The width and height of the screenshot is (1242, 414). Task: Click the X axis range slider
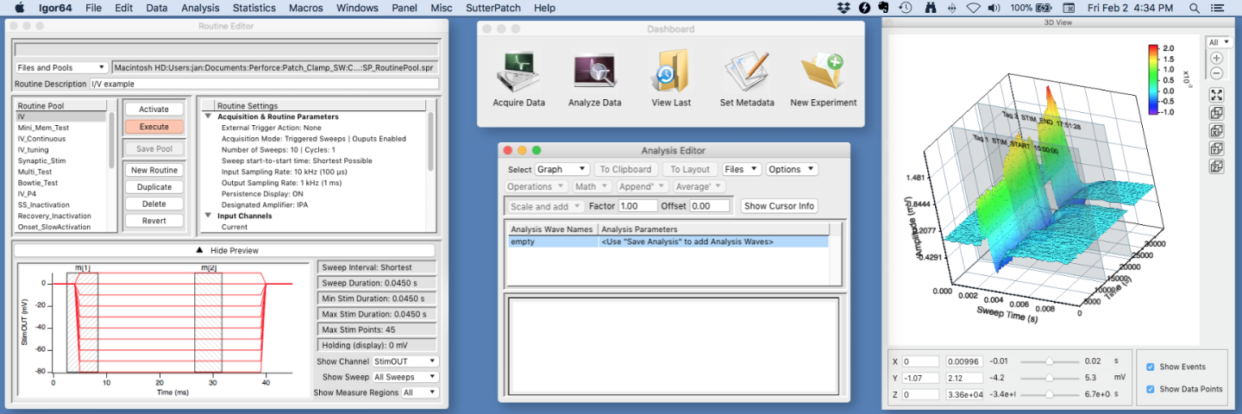click(x=1049, y=361)
